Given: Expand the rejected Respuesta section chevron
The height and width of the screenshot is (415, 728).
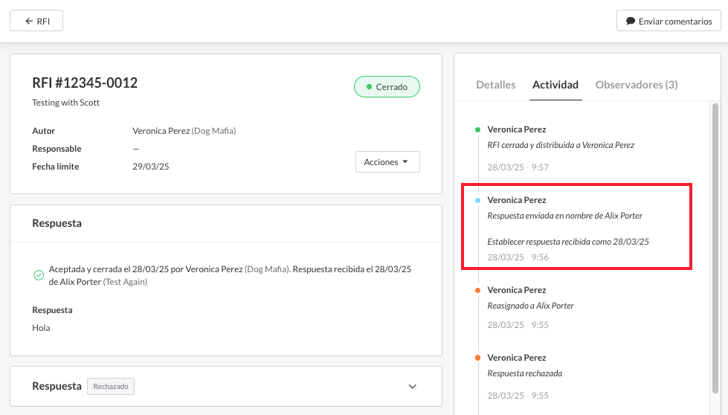Looking at the screenshot, I should click(413, 387).
